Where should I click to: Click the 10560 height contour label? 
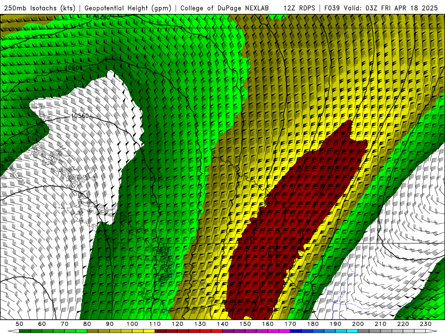80,116
